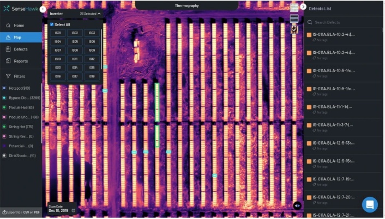Click the eye visibility icon on map
The width and height of the screenshot is (385, 219).
click(297, 205)
